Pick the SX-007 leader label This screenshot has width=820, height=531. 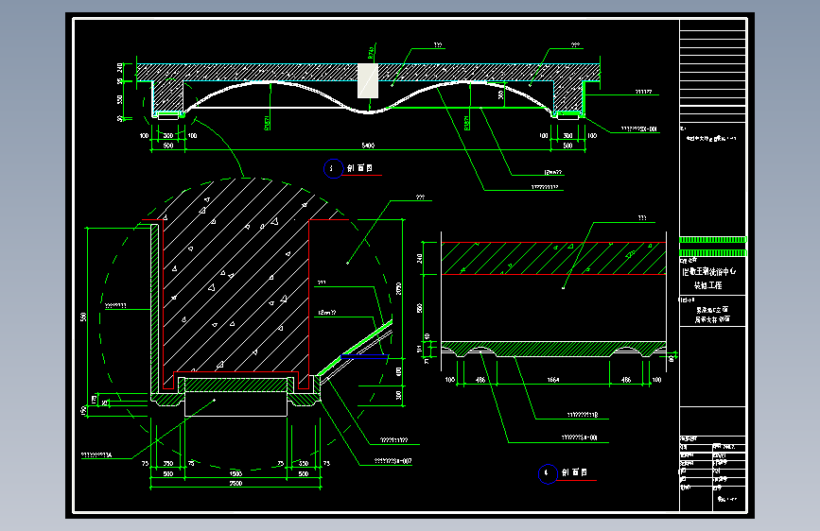393,461
